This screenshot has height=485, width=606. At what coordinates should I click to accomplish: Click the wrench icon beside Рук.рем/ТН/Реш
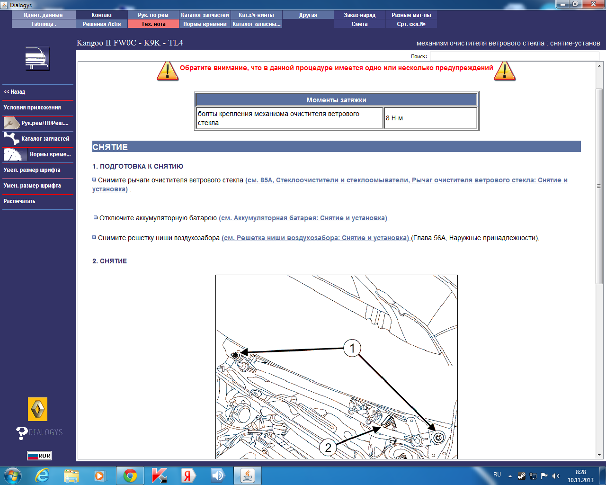tap(11, 123)
